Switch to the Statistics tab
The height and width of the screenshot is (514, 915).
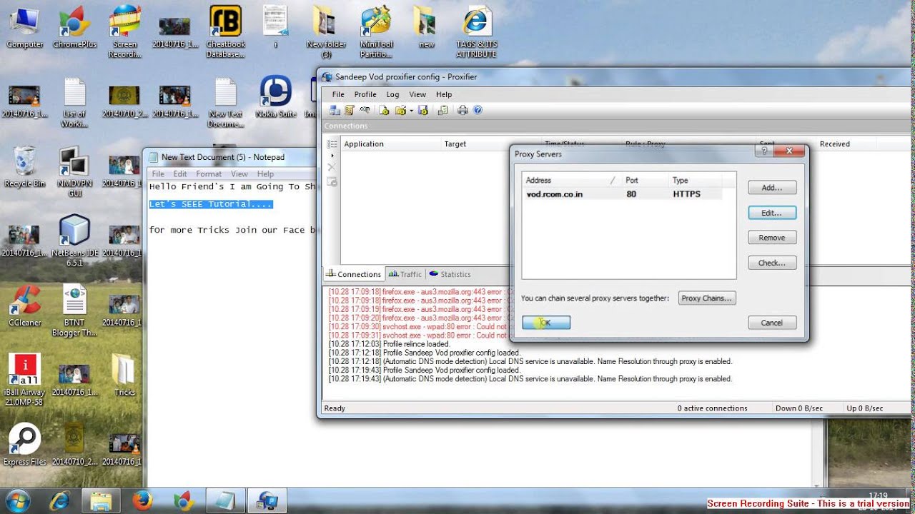click(450, 274)
